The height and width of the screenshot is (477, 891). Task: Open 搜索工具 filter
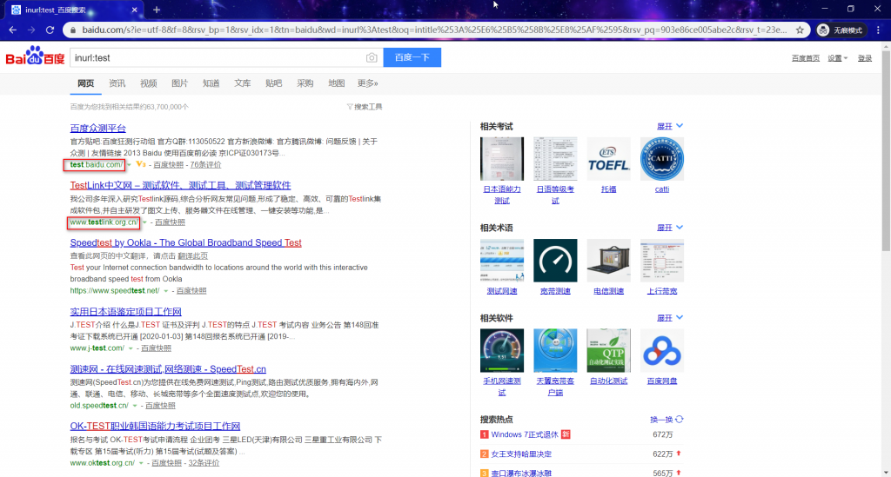[x=365, y=107]
